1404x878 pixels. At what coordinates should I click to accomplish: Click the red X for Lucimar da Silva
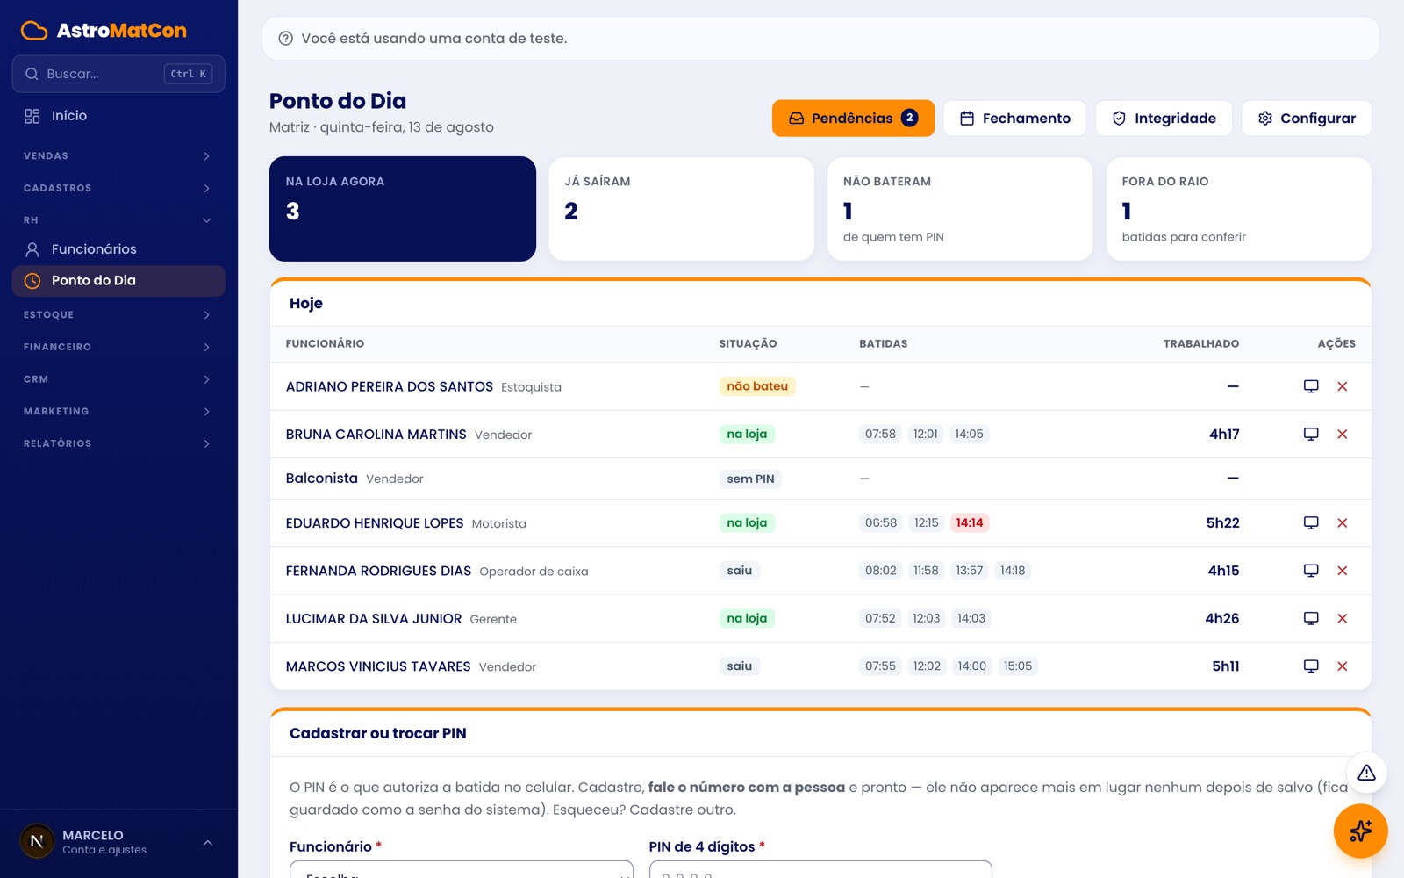coord(1342,618)
